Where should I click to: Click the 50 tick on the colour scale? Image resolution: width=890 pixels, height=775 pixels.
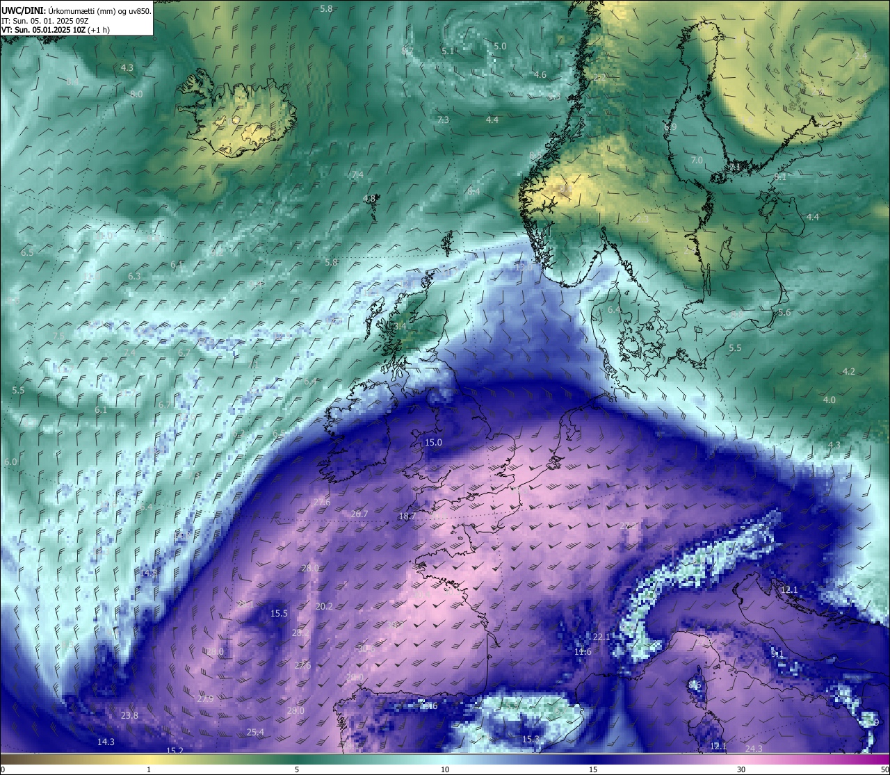click(885, 769)
